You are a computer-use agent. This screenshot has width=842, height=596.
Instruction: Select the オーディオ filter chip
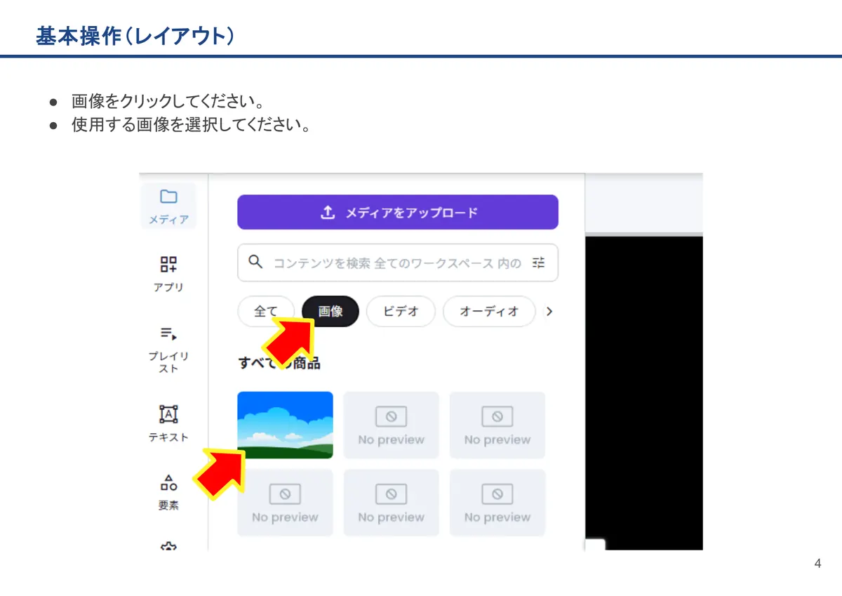pos(489,311)
